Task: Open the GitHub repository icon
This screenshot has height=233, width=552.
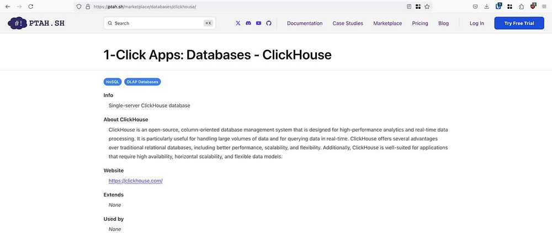Action: (269, 23)
